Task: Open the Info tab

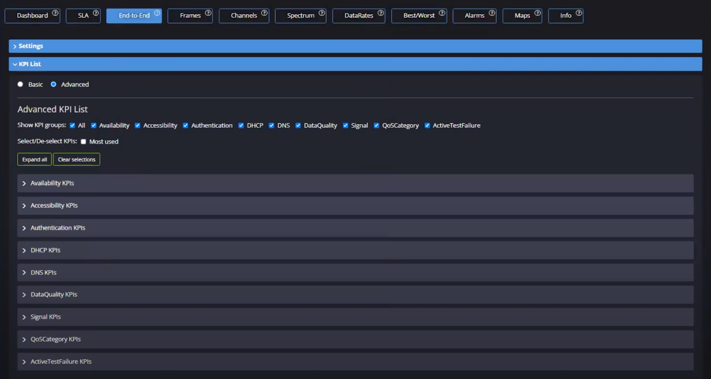Action: coord(565,16)
